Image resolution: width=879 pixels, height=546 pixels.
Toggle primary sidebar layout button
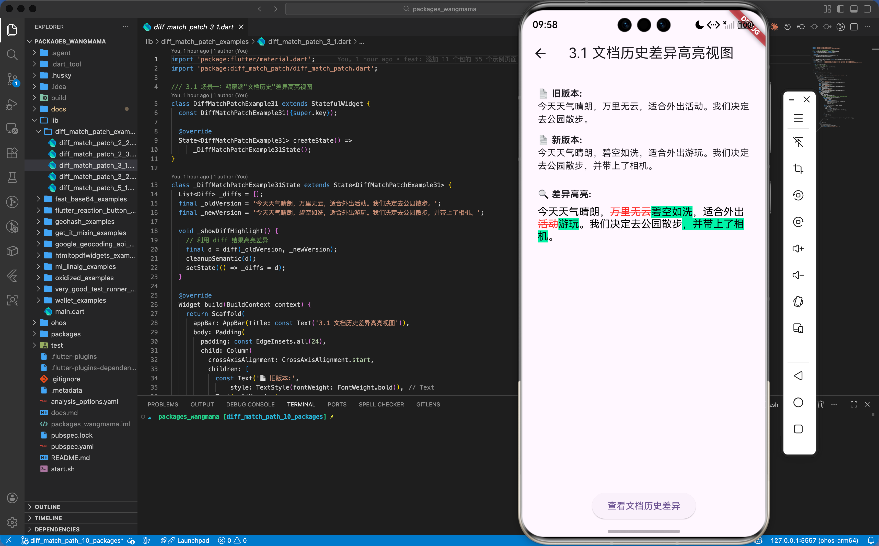click(841, 9)
